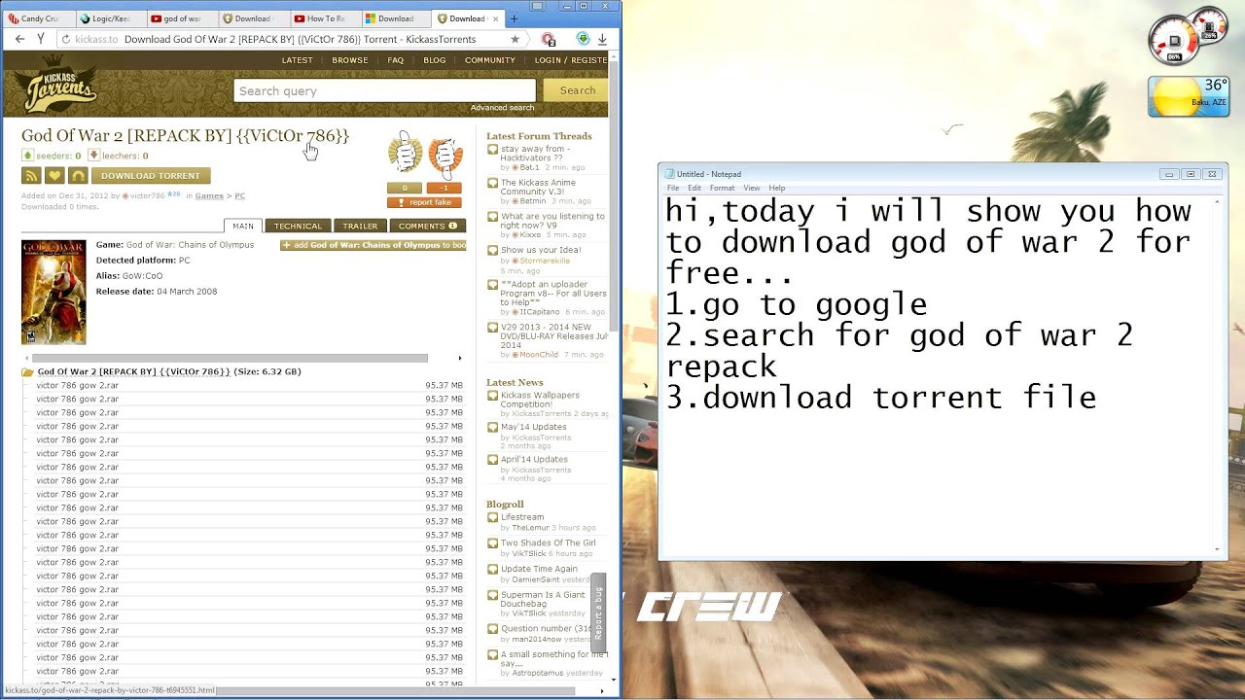Screen dimensions: 1245x700
Task: Open 'Two Shades Of The Girl' blog post
Action: coord(548,543)
